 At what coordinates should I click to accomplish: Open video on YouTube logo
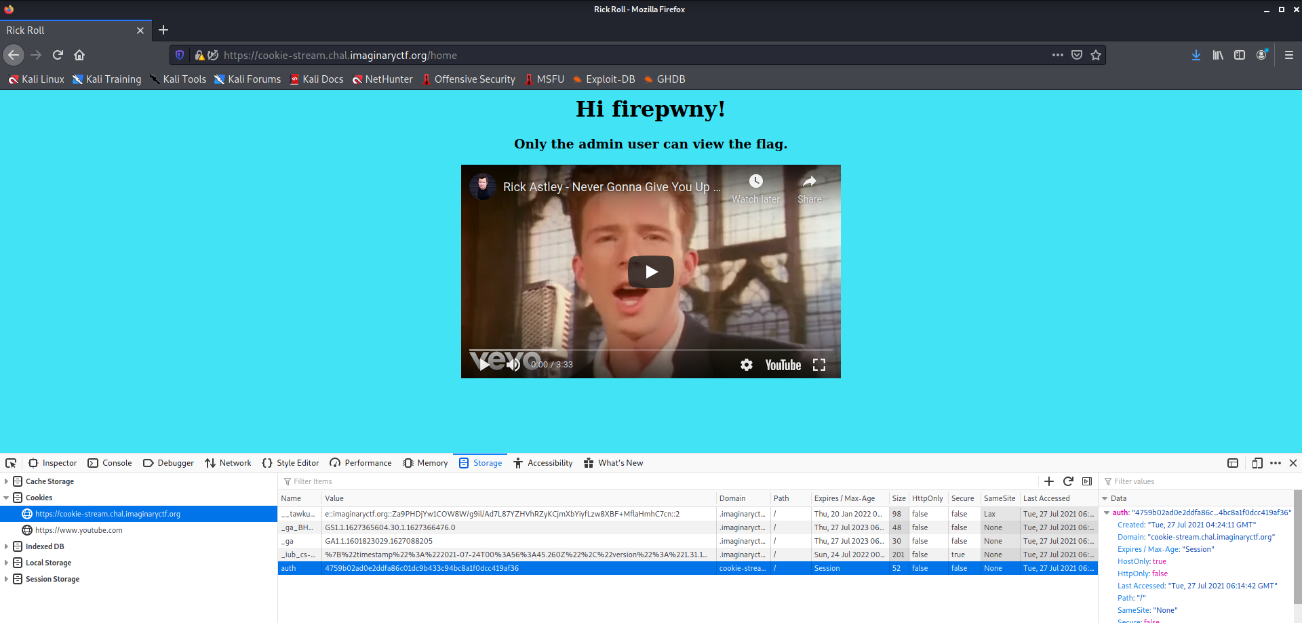click(783, 365)
